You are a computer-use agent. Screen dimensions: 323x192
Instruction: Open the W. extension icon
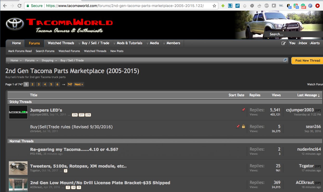(281, 5)
